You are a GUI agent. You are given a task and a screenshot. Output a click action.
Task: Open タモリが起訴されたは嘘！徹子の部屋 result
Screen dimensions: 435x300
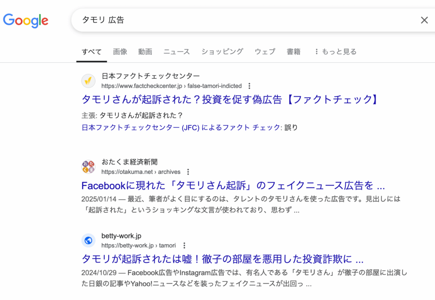(222, 259)
